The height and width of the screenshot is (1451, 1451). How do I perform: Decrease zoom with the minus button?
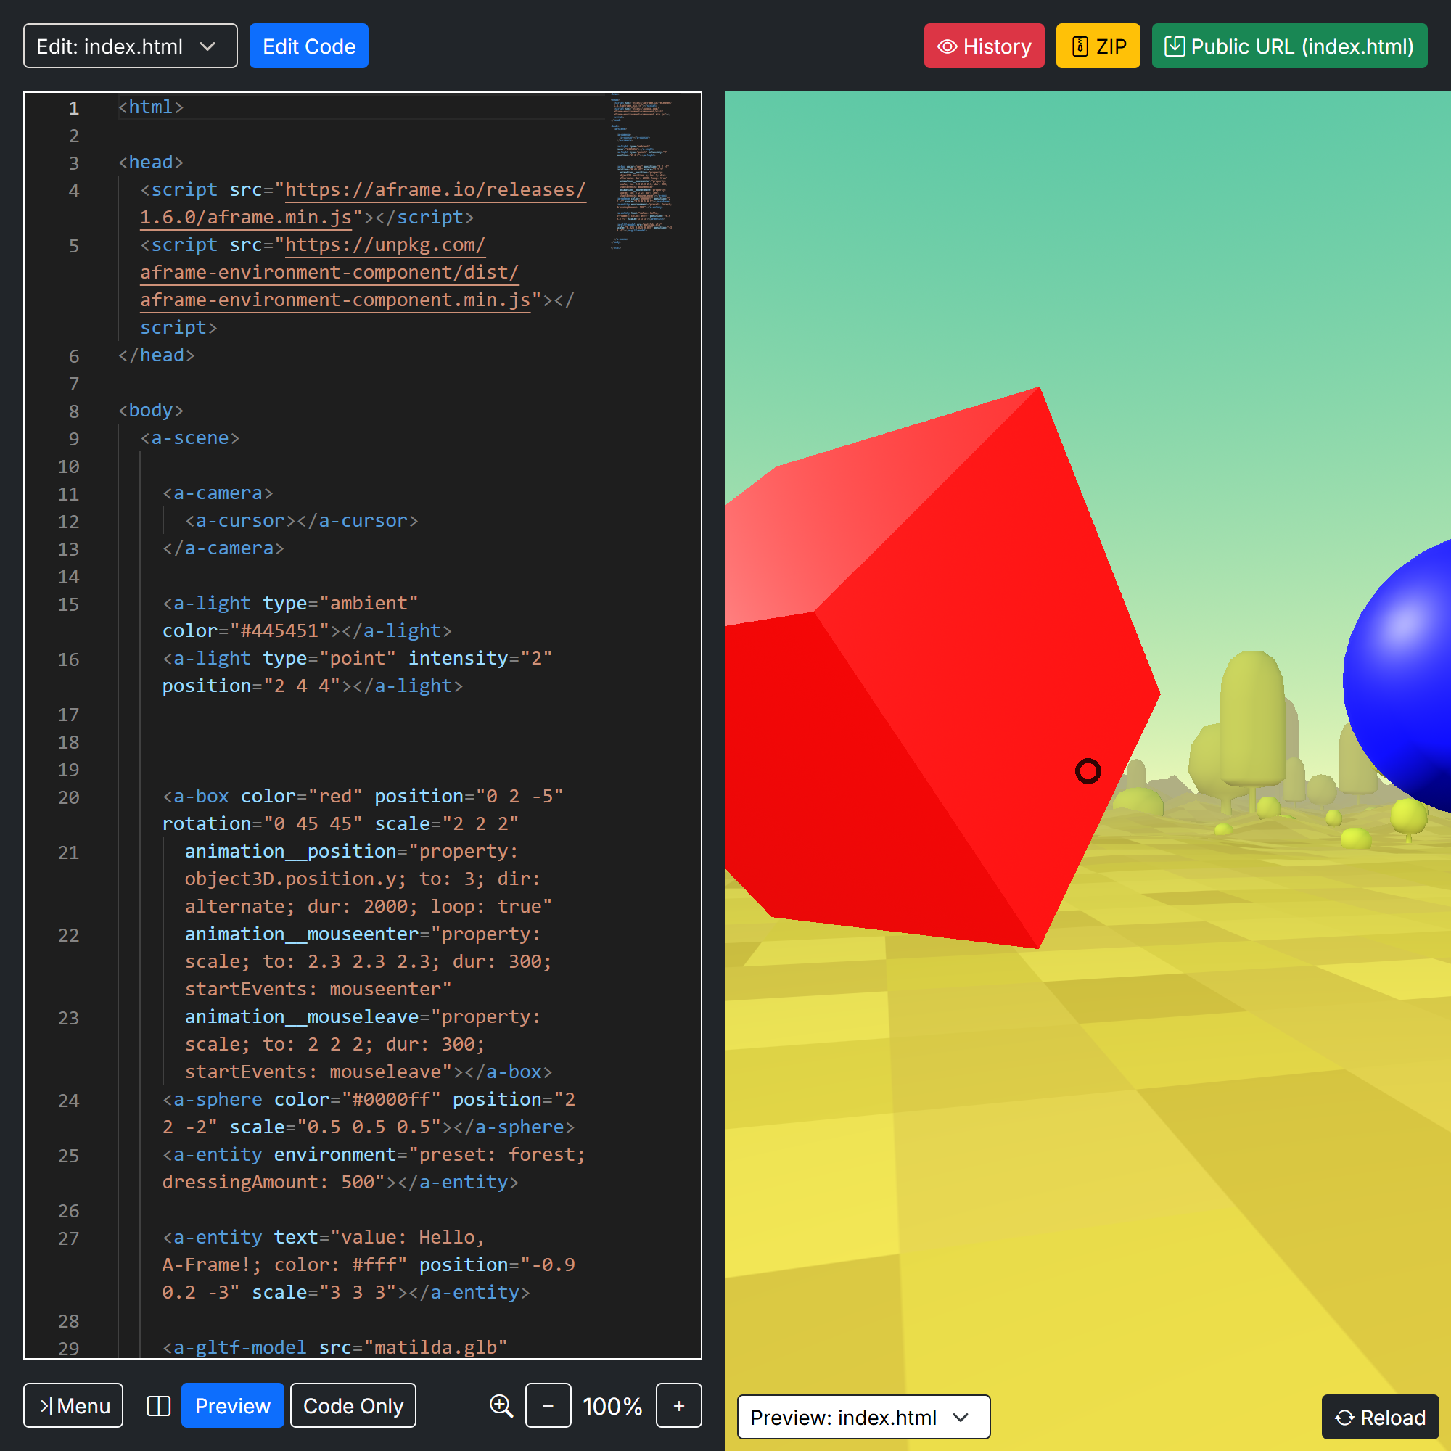click(x=548, y=1406)
